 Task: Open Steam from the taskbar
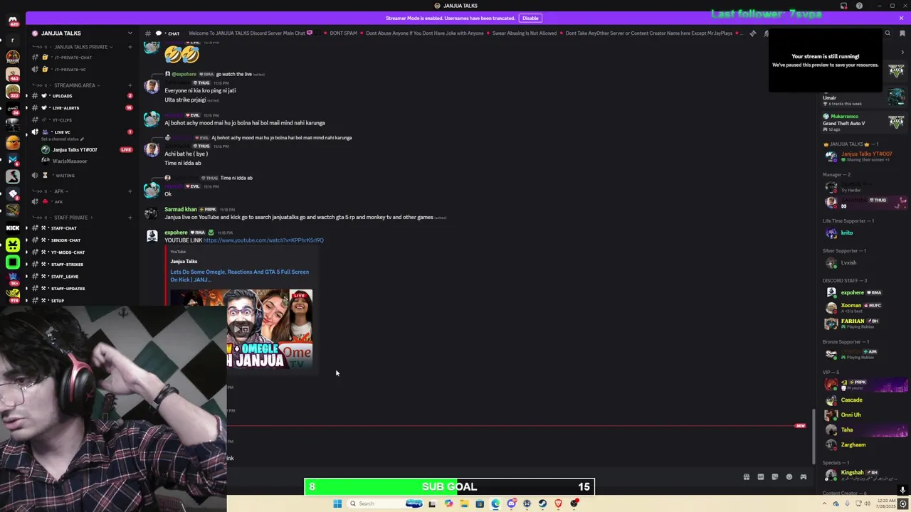[x=542, y=503]
